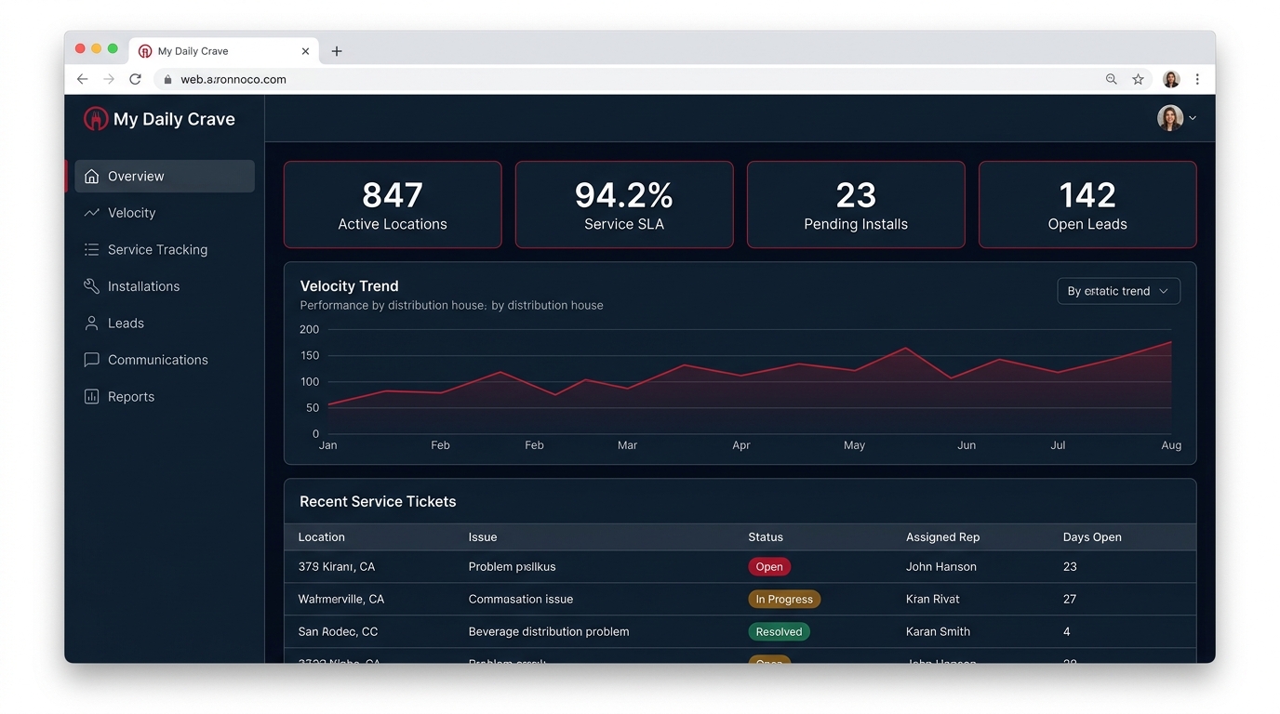Open Overview via its home icon
Viewport: 1280px width, 714px height.
(x=91, y=177)
